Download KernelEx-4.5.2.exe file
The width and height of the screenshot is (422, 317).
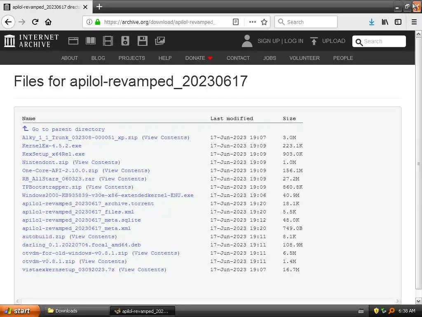pyautogui.click(x=52, y=146)
